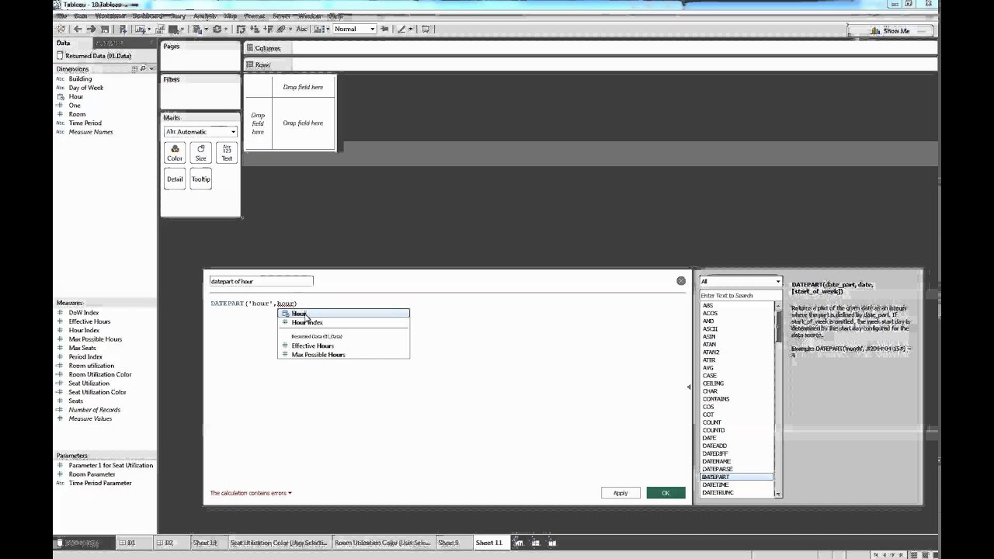Click the Tooltip marks card button
The height and width of the screenshot is (559, 994).
tap(200, 179)
